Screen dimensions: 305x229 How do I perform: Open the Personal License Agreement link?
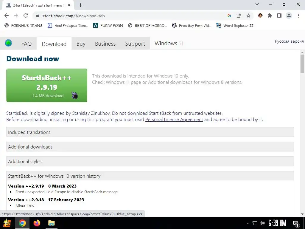pyautogui.click(x=174, y=120)
